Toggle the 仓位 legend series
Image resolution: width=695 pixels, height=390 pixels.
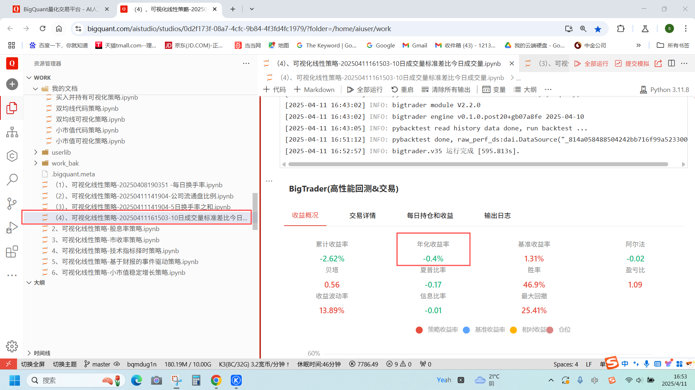coord(559,330)
